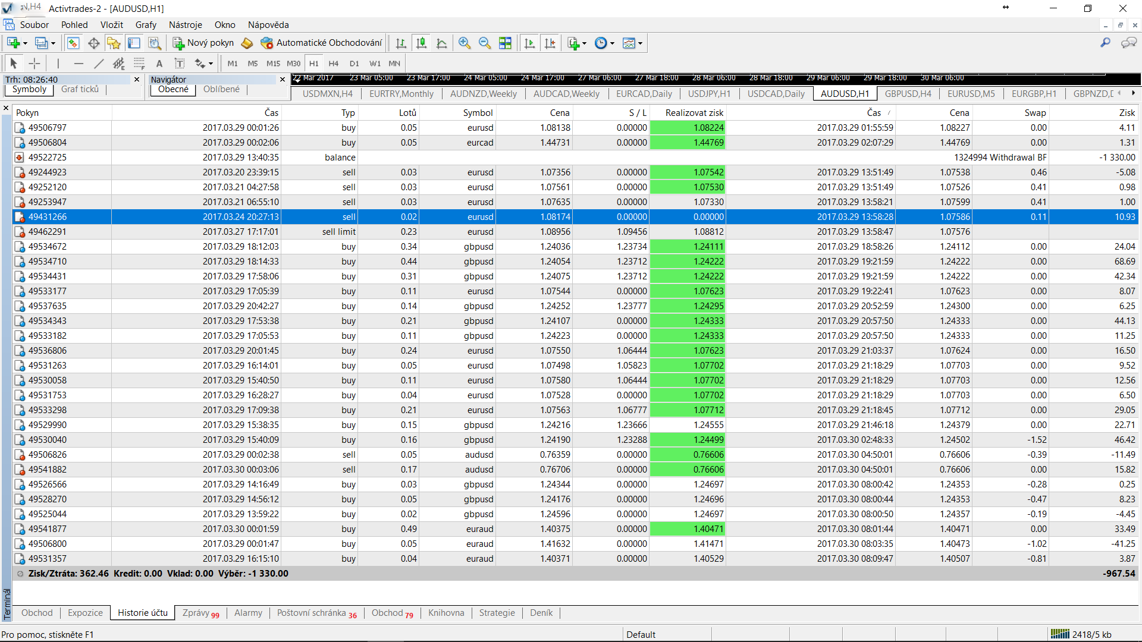Select the Draw trendline tool

[x=99, y=63]
